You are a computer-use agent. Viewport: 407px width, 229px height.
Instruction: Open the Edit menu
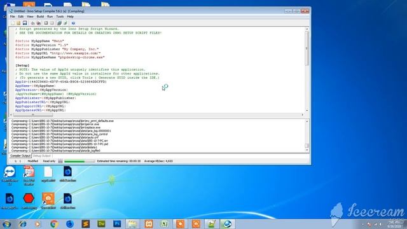click(x=21, y=17)
